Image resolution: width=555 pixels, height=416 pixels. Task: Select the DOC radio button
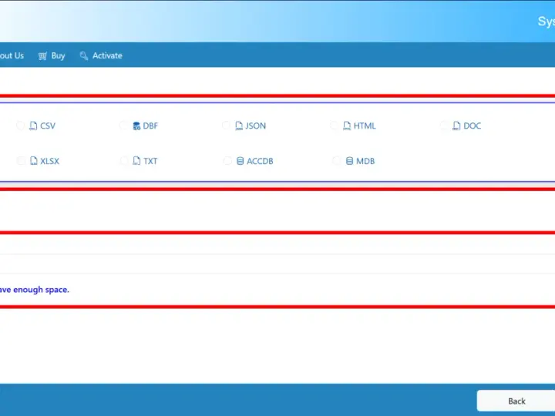tap(444, 126)
